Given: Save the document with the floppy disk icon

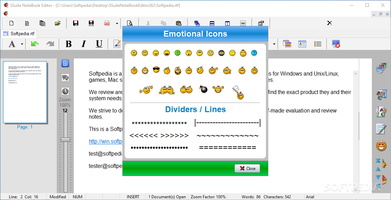Looking at the screenshot, I should (76, 23).
